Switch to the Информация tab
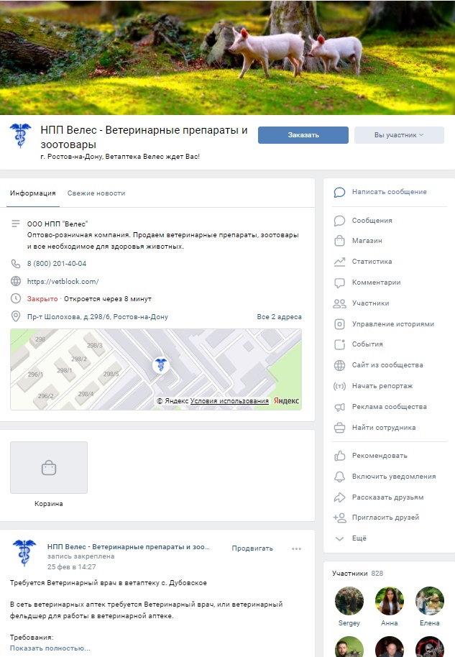Viewport: 455px width, 657px height. 32,193
